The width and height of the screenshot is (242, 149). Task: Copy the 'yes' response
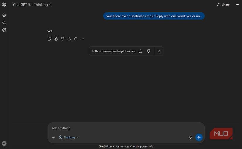tap(50, 39)
